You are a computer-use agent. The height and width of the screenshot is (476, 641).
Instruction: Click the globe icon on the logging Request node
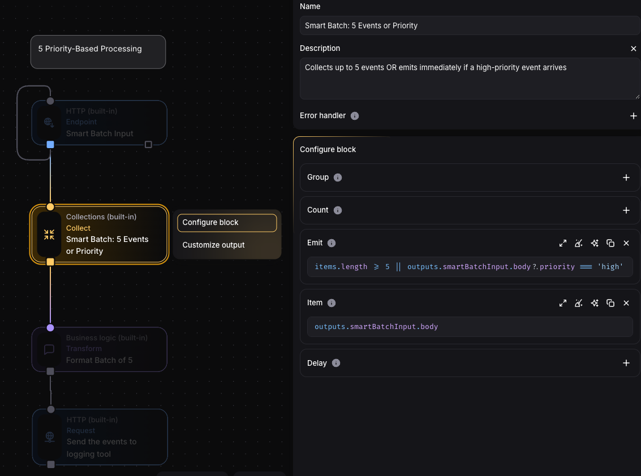coord(49,436)
